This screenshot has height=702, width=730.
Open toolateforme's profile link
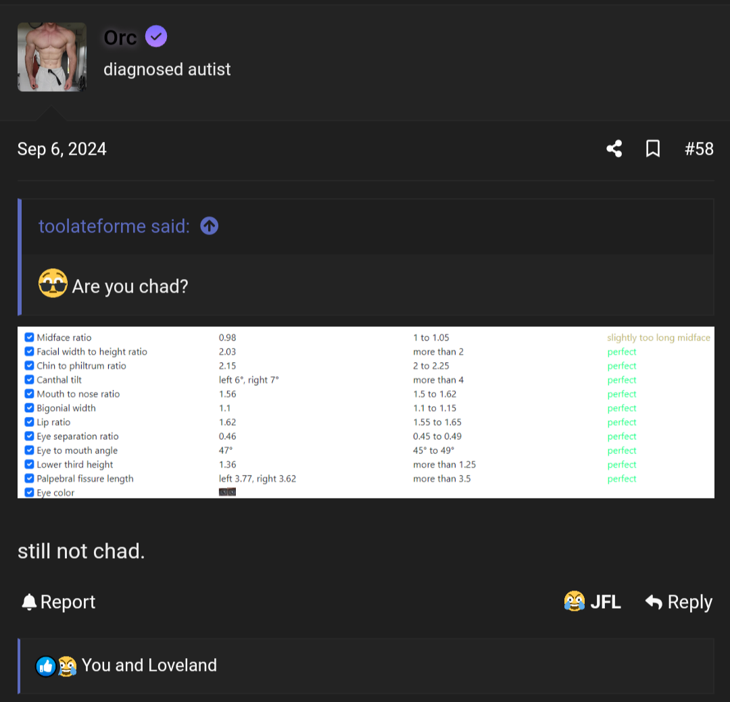coord(113,226)
